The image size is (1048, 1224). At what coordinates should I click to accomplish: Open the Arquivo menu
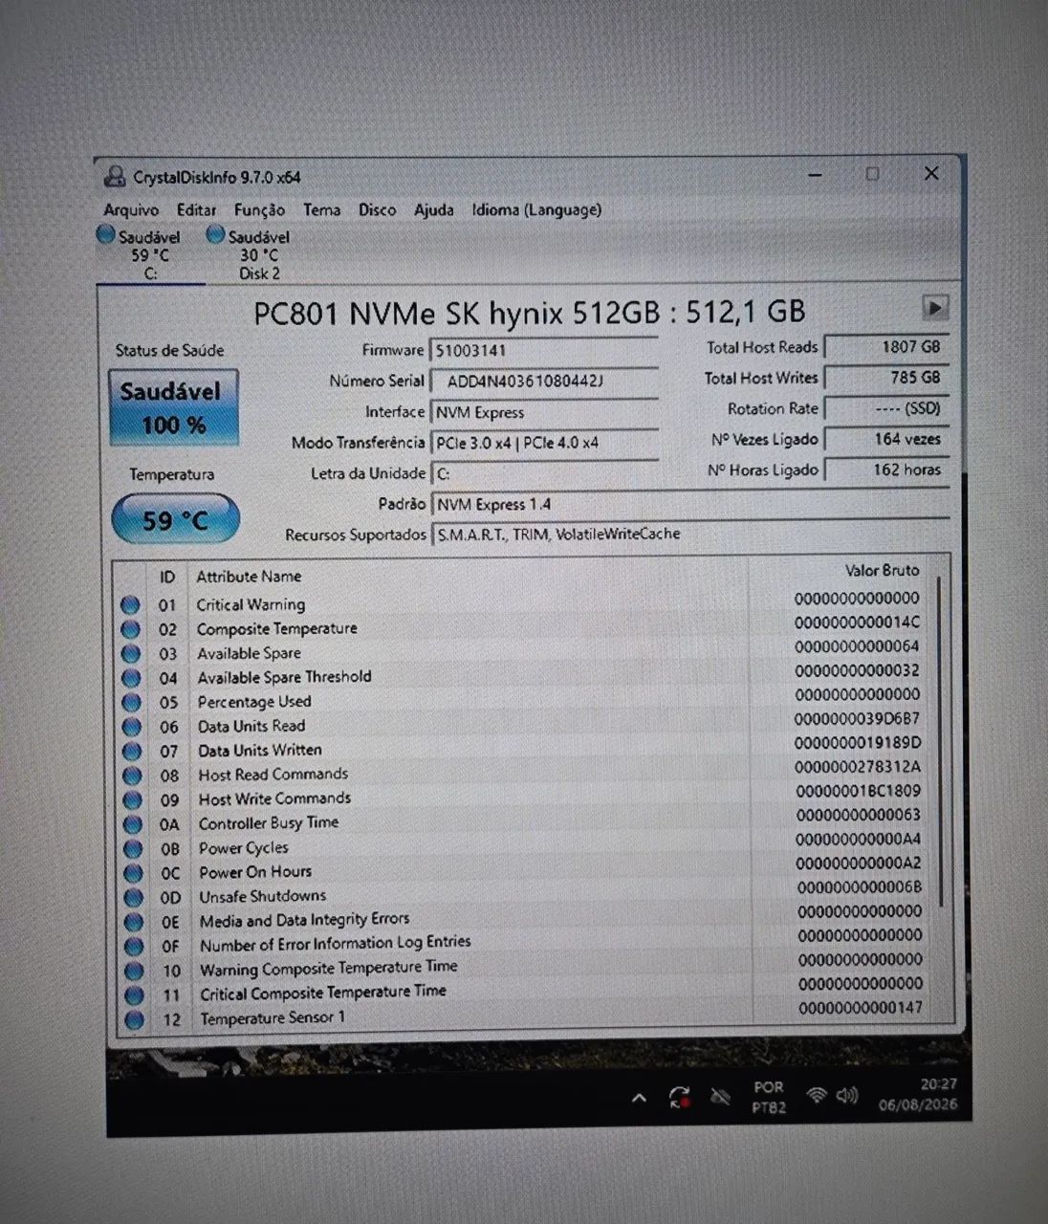point(131,209)
